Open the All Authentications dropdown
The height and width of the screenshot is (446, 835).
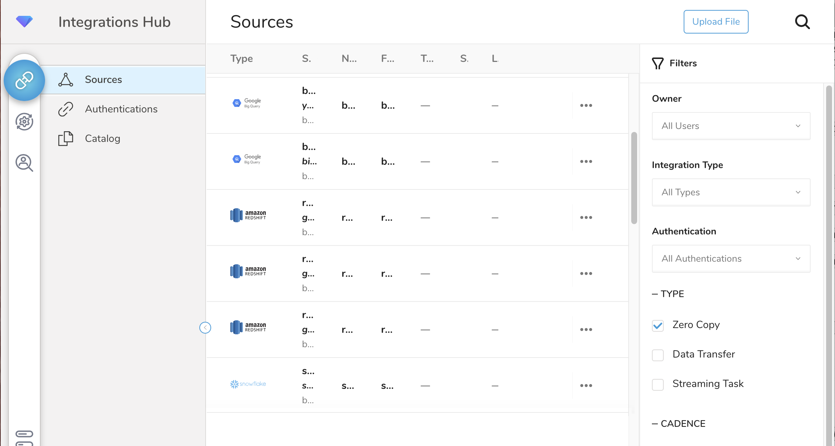731,259
